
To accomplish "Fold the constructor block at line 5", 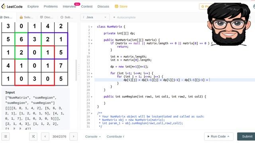I will (x=92, y=40).
